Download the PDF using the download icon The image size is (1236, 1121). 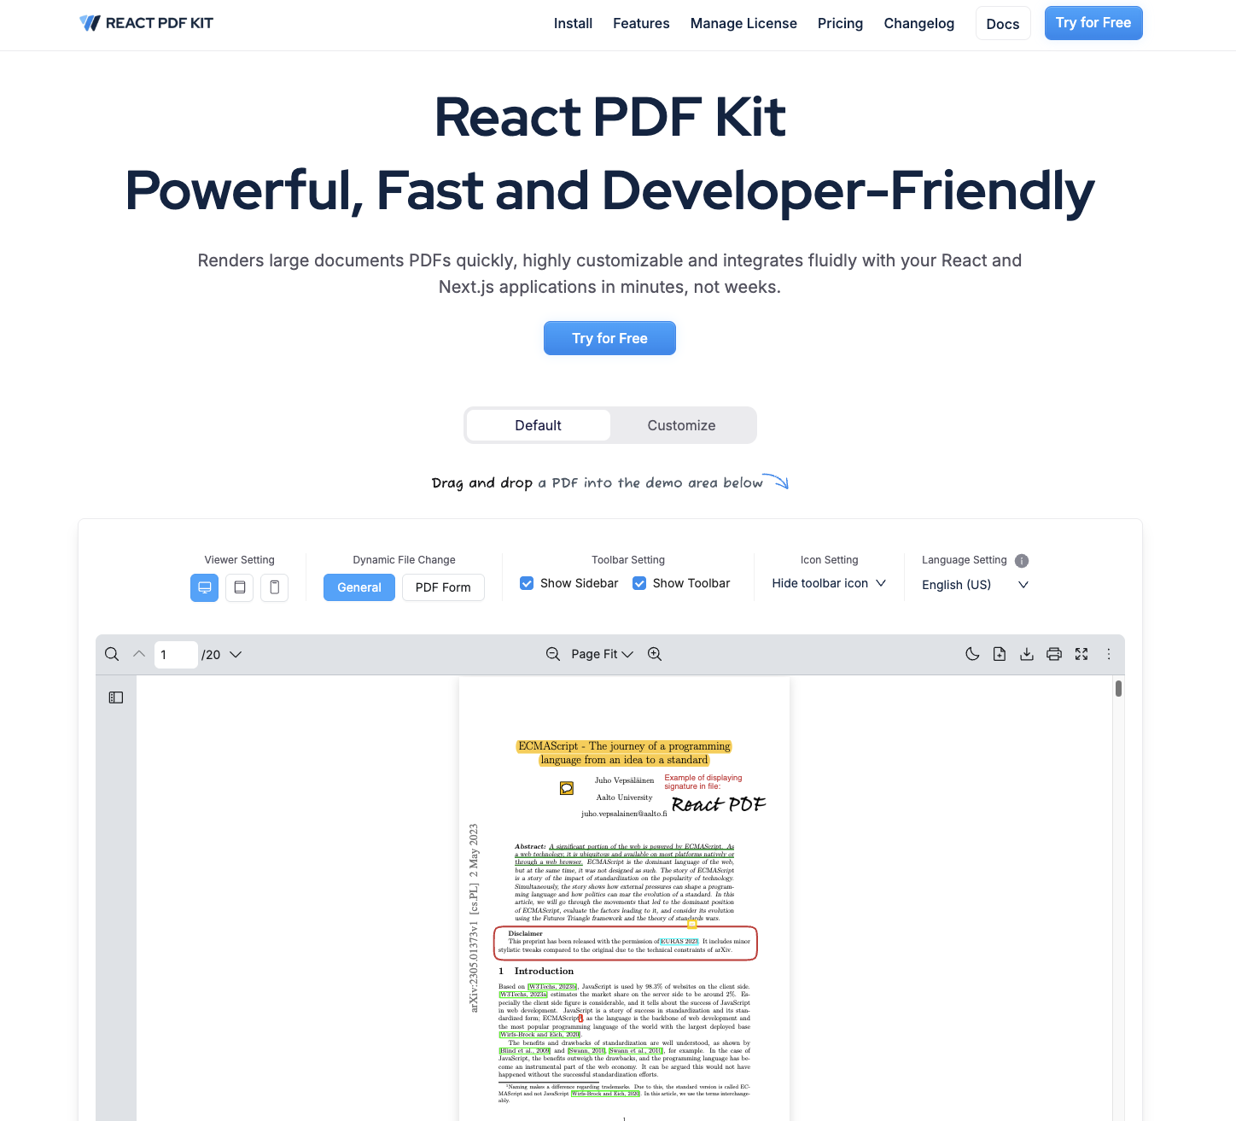[x=1027, y=654]
